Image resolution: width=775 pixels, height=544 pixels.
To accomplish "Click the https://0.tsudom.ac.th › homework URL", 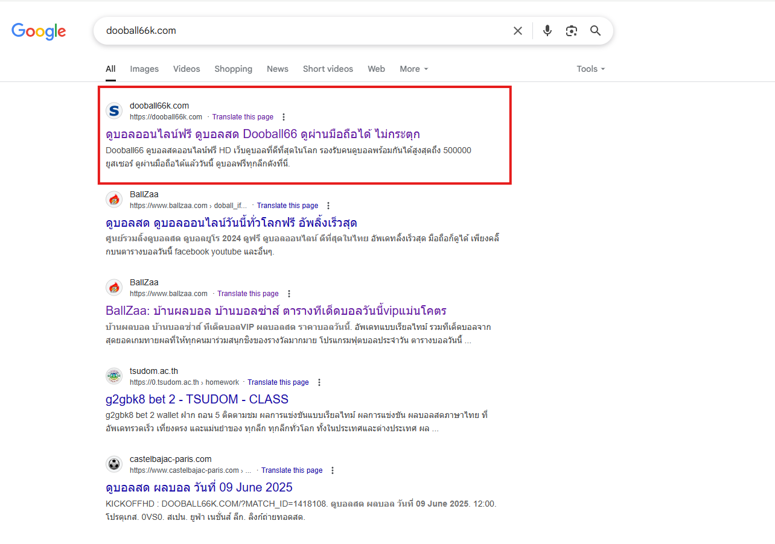I will [x=184, y=382].
